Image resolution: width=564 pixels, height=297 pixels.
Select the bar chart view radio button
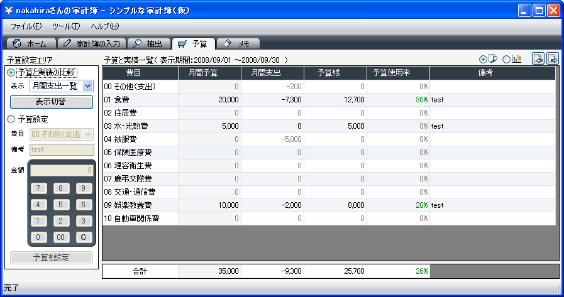[x=507, y=59]
